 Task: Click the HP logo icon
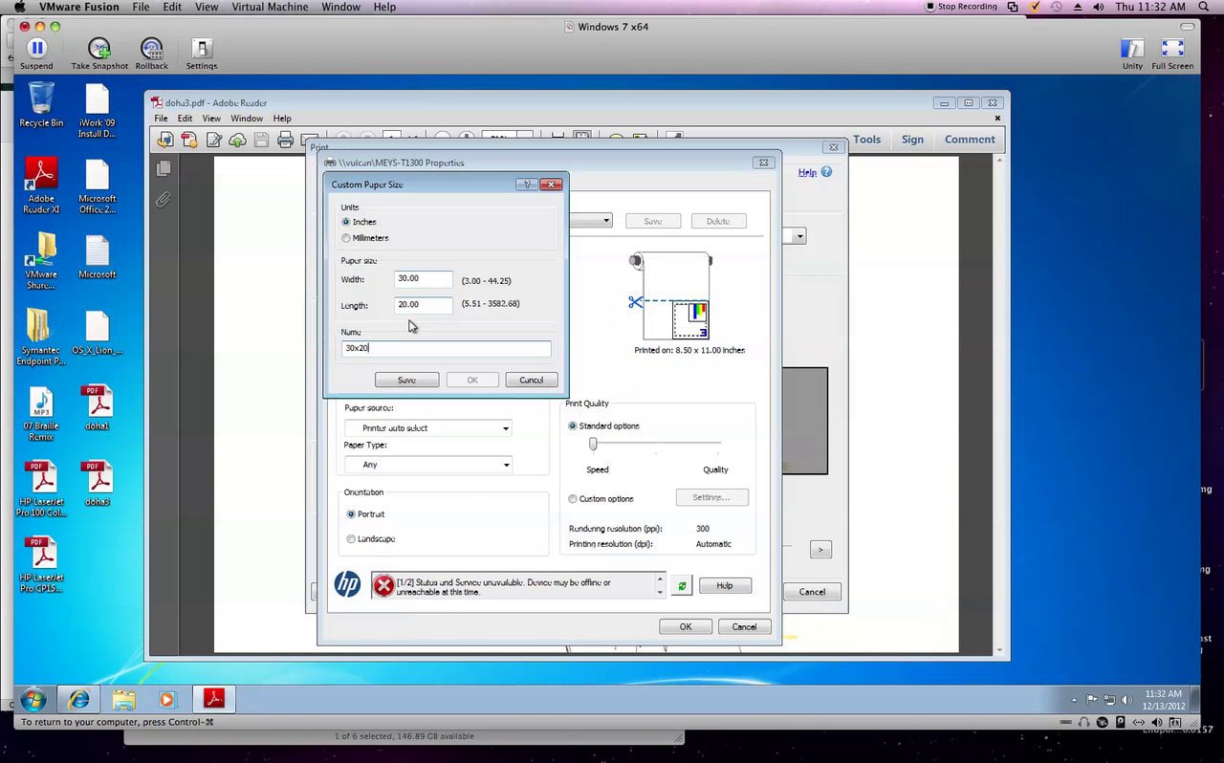coord(347,584)
